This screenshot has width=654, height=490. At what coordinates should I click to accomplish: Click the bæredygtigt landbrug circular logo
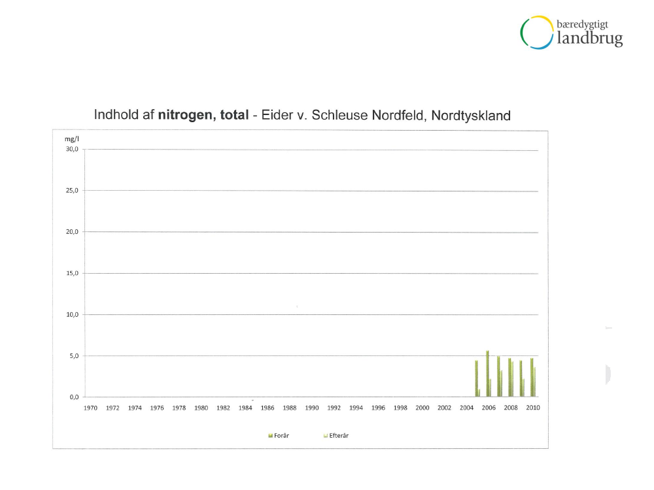(x=537, y=33)
